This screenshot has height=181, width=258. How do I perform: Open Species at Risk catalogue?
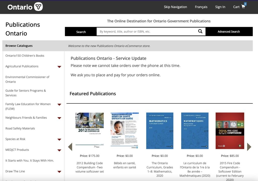click(15, 139)
